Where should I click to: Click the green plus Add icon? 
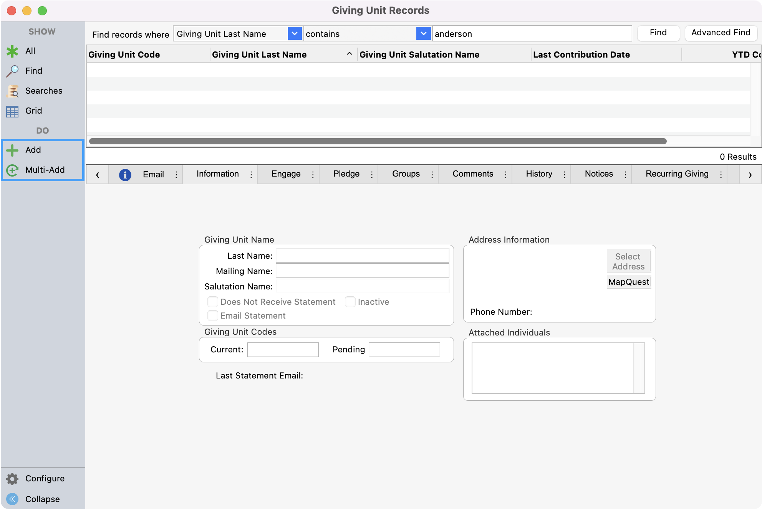[12, 150]
